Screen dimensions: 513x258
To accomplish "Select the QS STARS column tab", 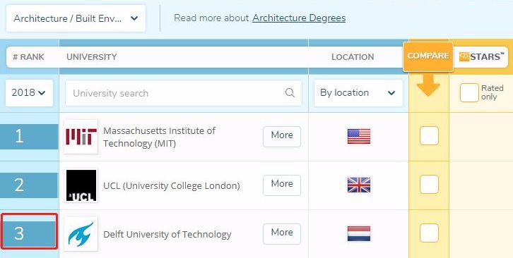I will click(480, 57).
